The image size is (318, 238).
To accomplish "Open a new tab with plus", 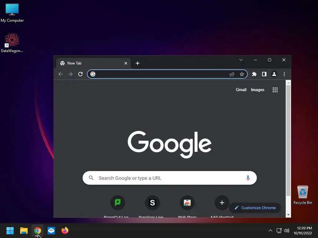I will tap(138, 63).
